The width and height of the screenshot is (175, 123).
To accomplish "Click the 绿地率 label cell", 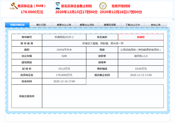I will (102, 62).
